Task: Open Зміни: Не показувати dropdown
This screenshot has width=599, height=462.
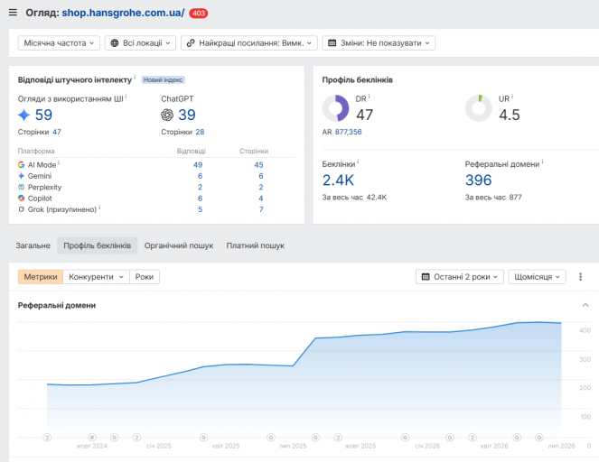Action: click(379, 43)
